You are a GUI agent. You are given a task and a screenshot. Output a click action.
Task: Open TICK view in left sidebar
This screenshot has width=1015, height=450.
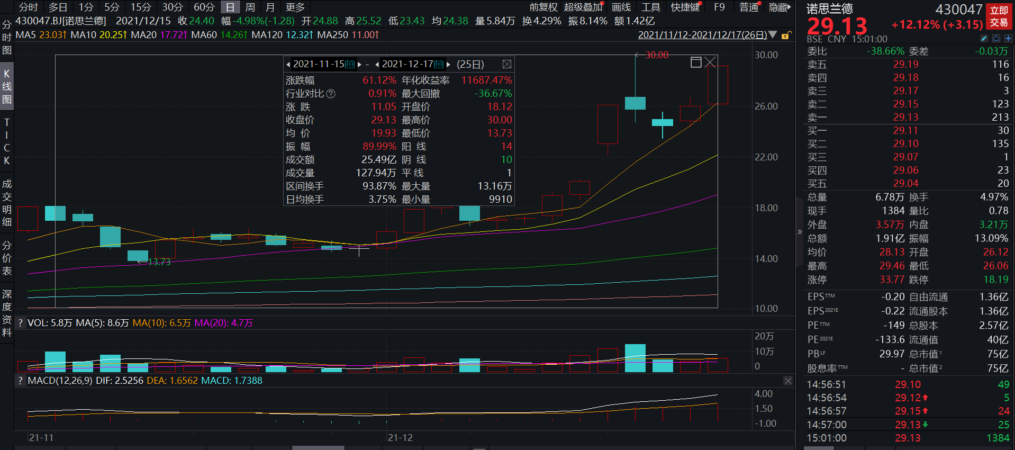[x=6, y=141]
